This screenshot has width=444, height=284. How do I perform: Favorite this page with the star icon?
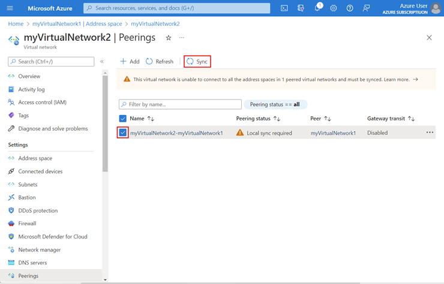(169, 38)
